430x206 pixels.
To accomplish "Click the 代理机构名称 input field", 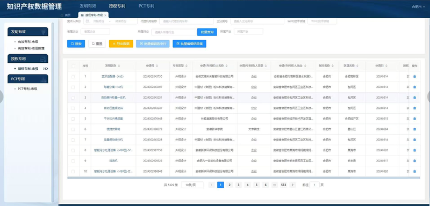I will [186, 21].
